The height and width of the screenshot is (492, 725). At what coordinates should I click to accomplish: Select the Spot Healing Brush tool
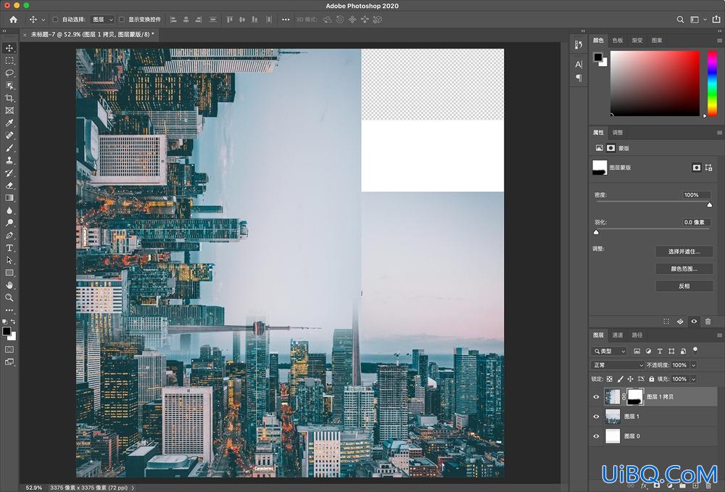9,136
